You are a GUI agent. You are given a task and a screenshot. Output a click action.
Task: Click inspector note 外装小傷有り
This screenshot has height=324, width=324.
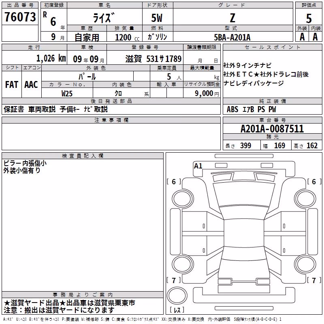[x=22, y=171]
